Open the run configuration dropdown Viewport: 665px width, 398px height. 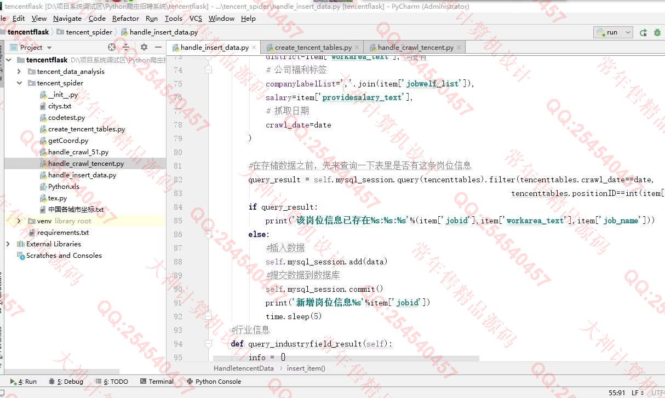613,32
